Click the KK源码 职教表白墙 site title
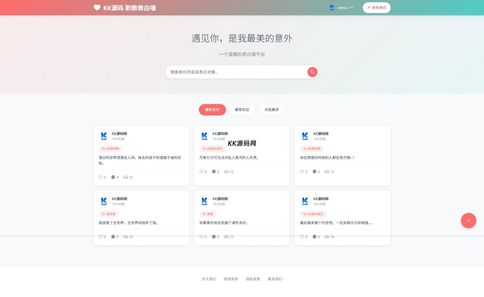Screen dimensions: 484x297 coord(130,8)
